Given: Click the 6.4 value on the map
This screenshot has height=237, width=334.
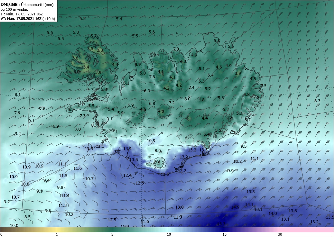Looking at the screenshot, I should [210, 75].
